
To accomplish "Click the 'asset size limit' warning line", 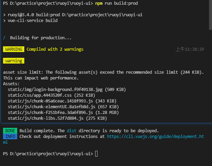I will pyautogui.click(x=103, y=72).
